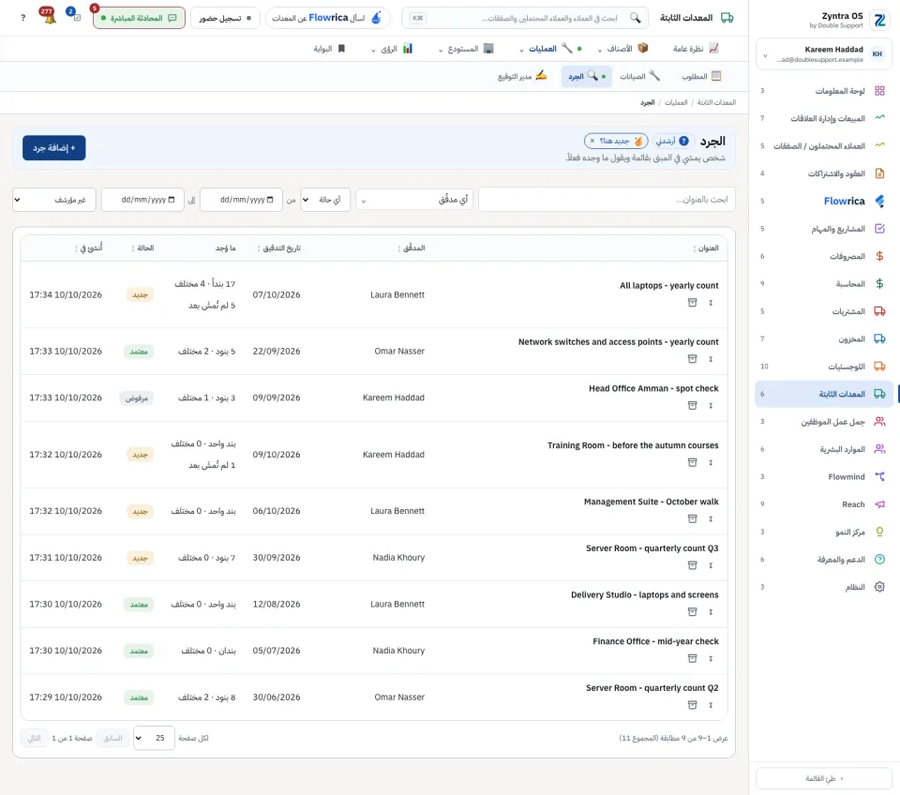Go to المصروفات in the sidebar
This screenshot has height=795, width=900.
[824, 256]
